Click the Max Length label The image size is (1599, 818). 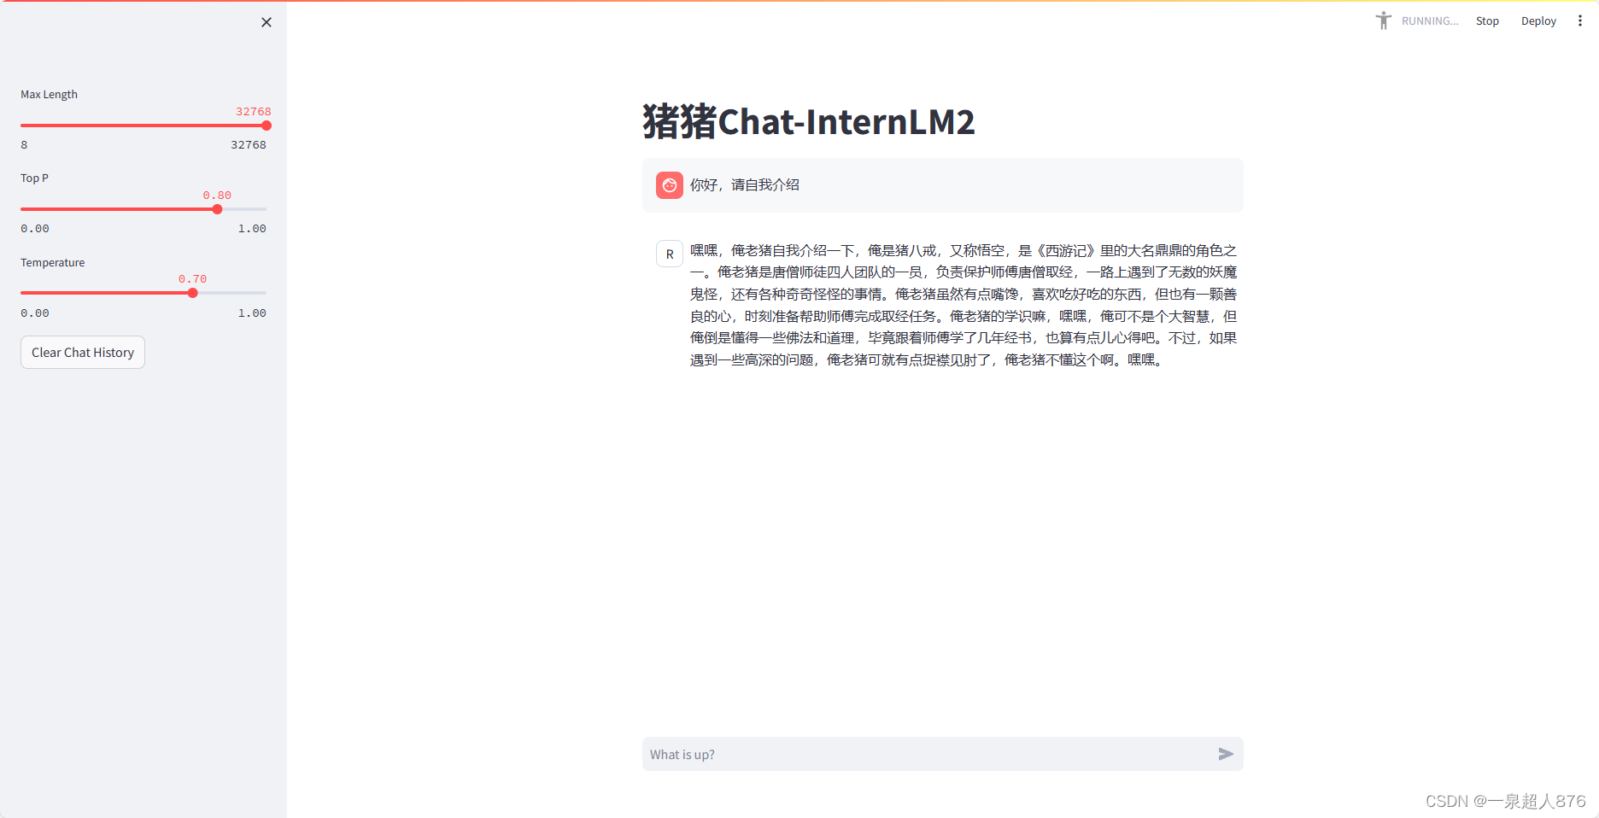point(49,94)
